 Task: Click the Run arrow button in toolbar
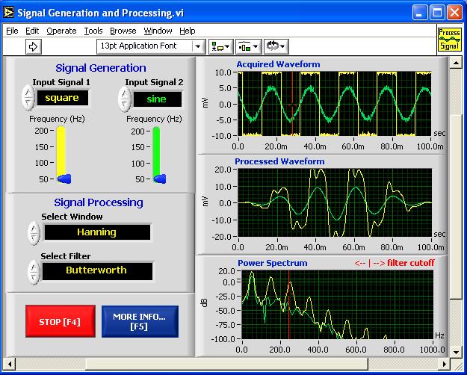coord(34,46)
